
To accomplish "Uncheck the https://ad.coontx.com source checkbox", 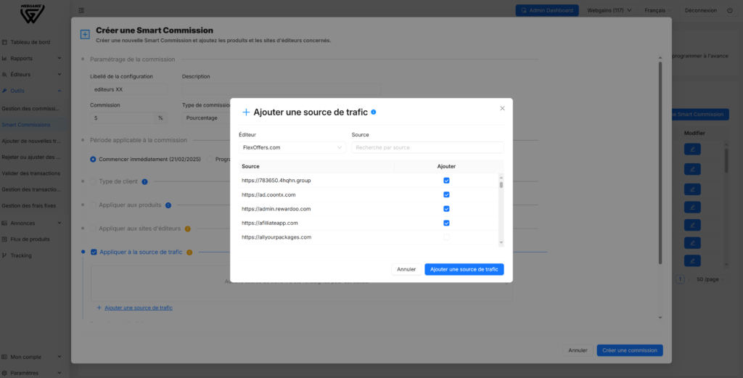I will pyautogui.click(x=446, y=194).
